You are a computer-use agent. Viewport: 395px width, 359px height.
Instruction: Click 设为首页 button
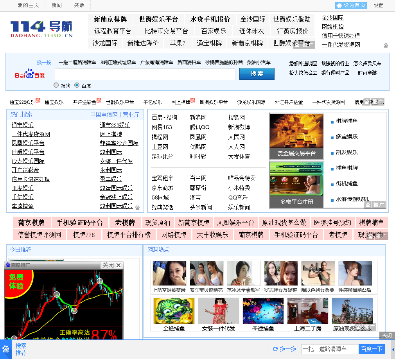[351, 5]
